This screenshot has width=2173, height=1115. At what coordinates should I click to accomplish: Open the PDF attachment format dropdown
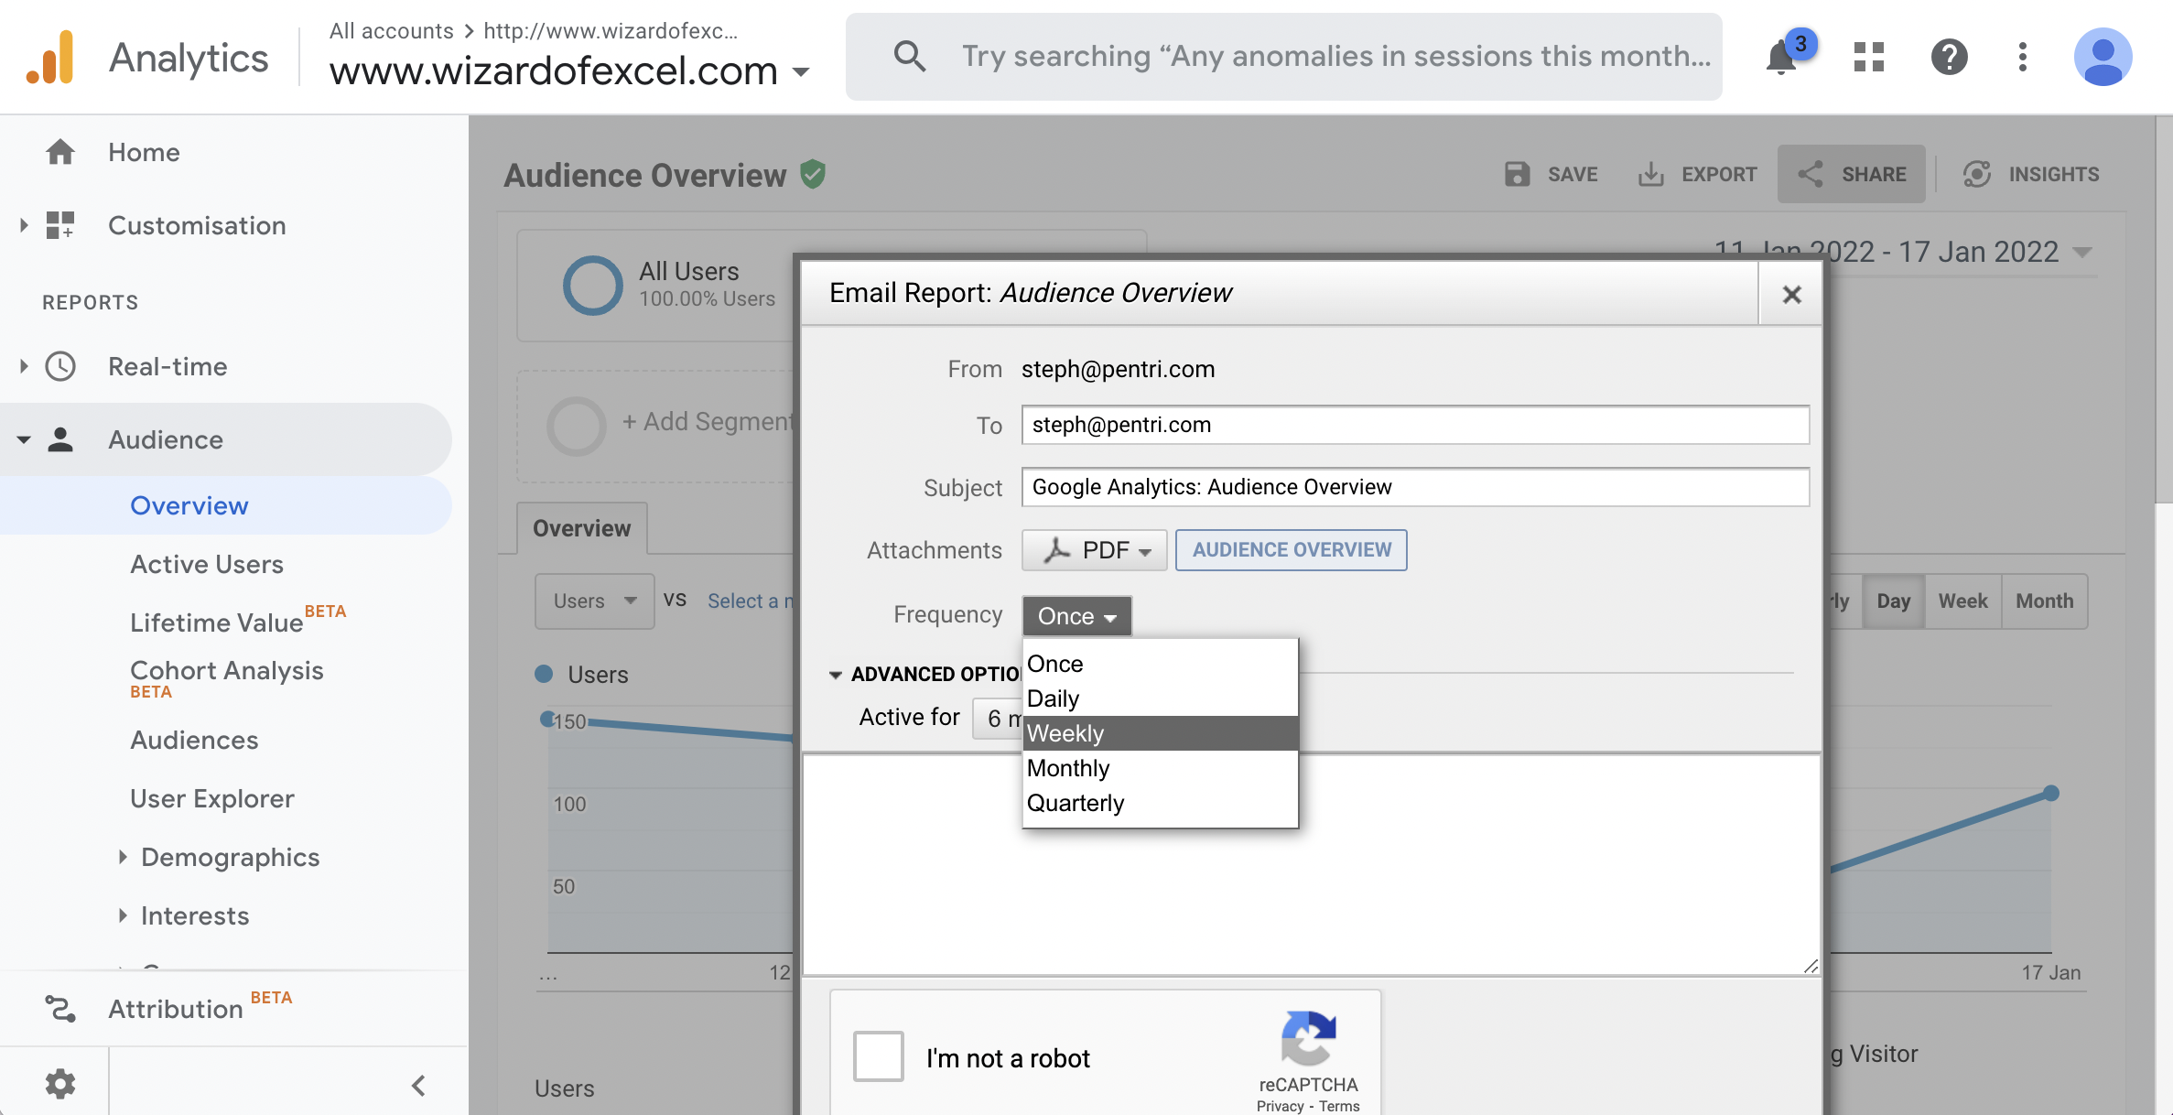[1094, 550]
